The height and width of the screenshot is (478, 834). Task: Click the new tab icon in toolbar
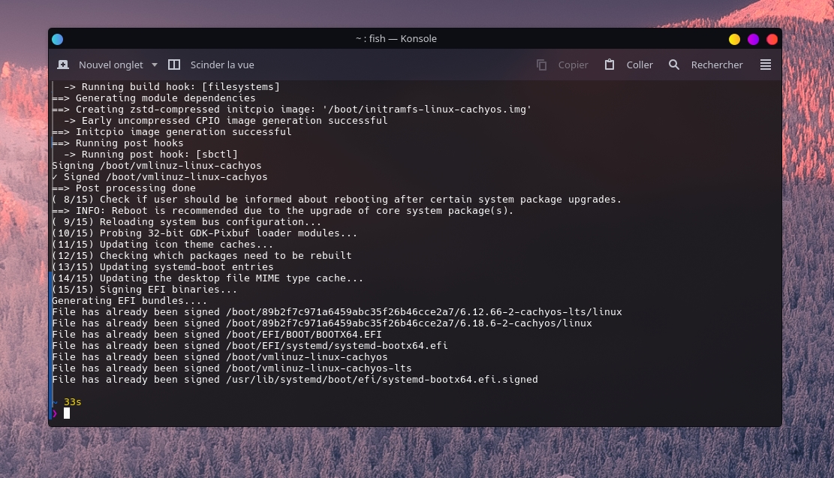[x=63, y=65]
